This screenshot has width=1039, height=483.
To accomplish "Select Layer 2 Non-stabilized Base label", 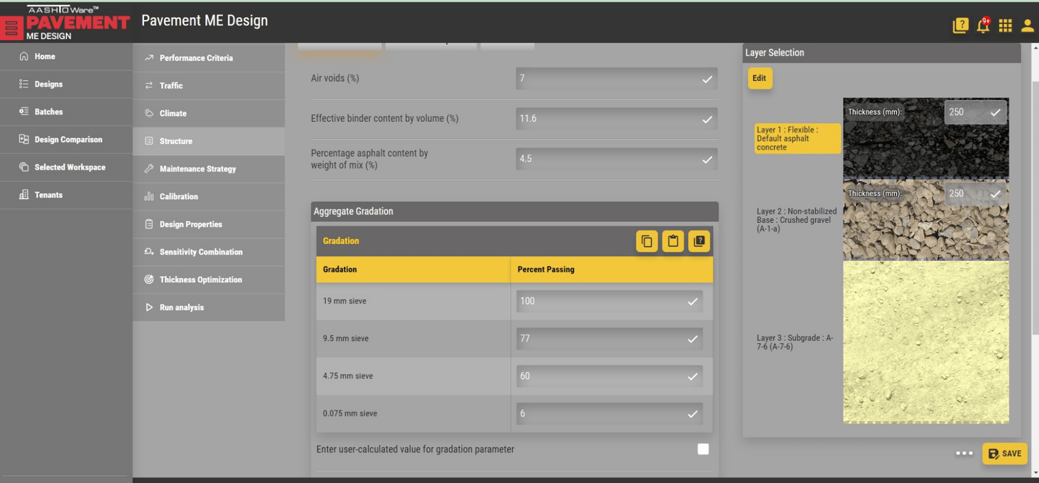I will (796, 220).
